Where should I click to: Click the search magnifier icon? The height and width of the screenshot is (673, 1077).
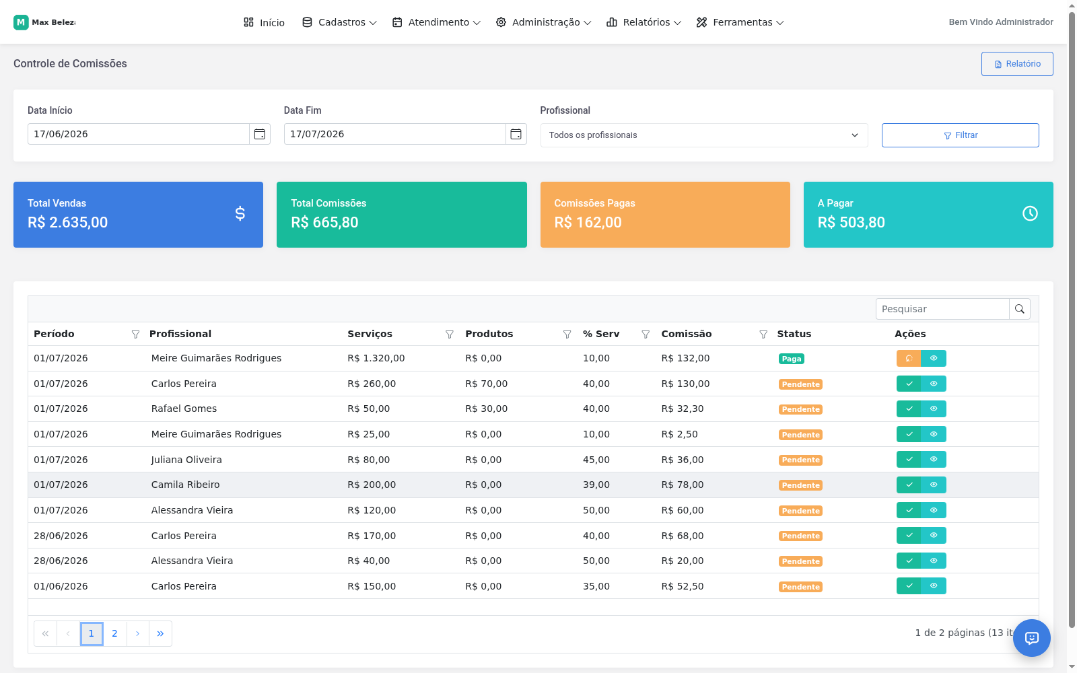point(1020,309)
